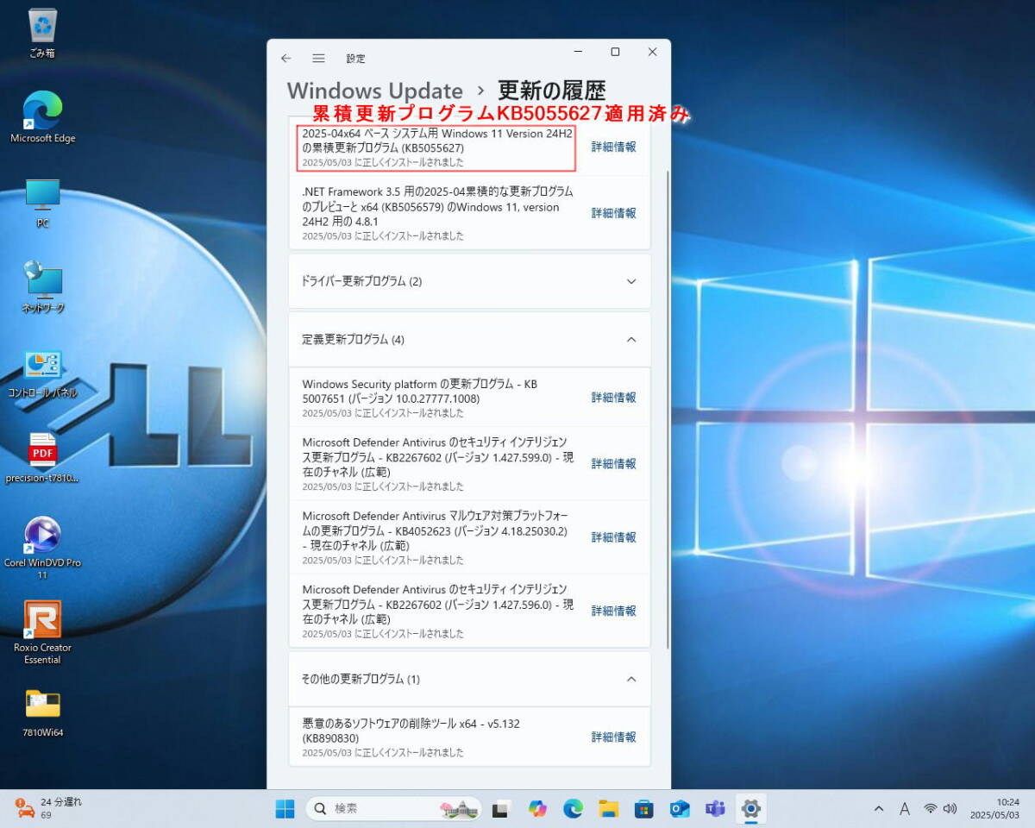Open the precision-t7810 PDF file
This screenshot has width=1035, height=828.
[x=42, y=450]
